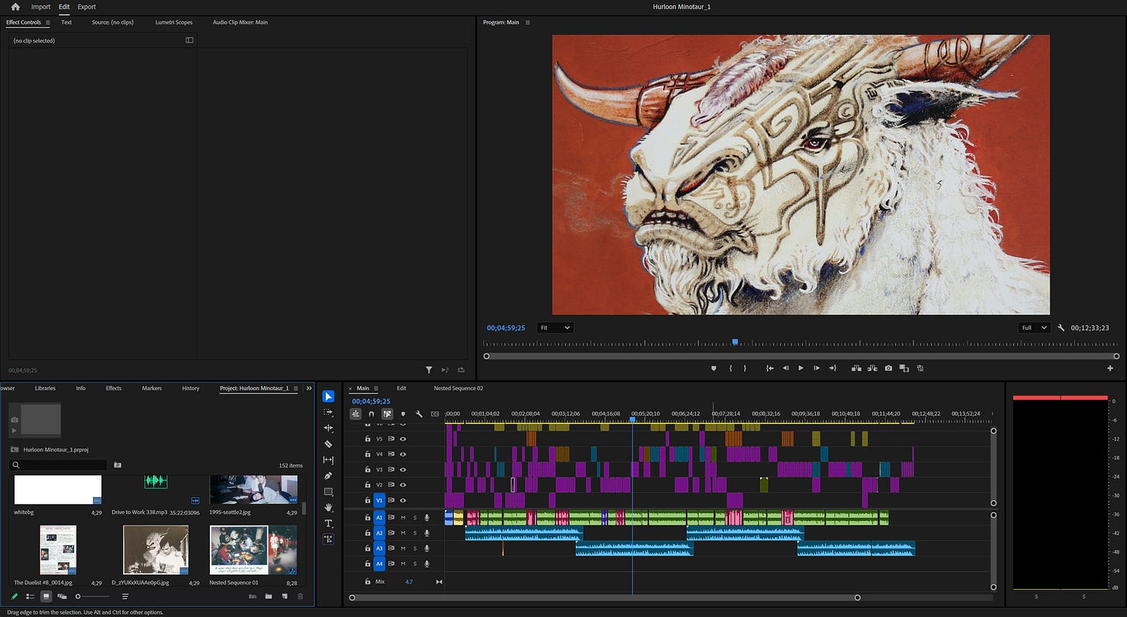Hide the V3 track output eye
1127x617 pixels.
point(402,470)
